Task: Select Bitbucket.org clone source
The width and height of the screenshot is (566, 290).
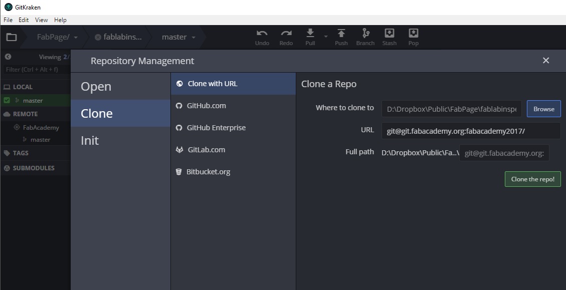Action: click(233, 172)
